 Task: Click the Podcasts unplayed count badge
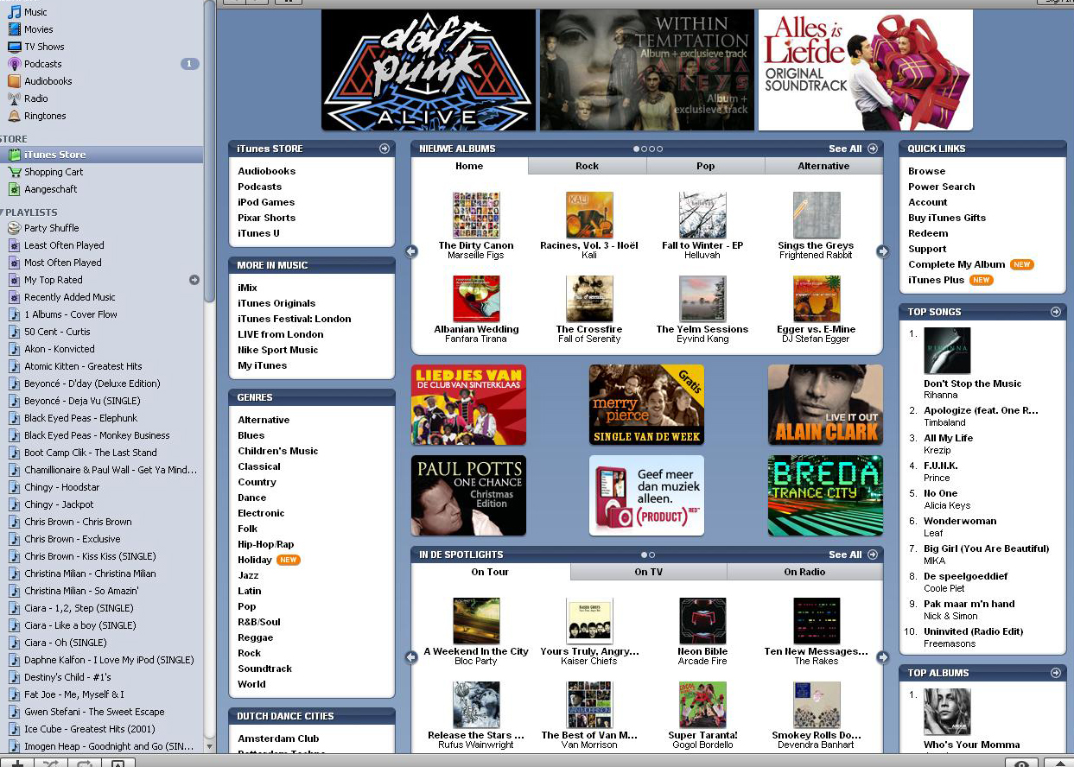tap(189, 64)
